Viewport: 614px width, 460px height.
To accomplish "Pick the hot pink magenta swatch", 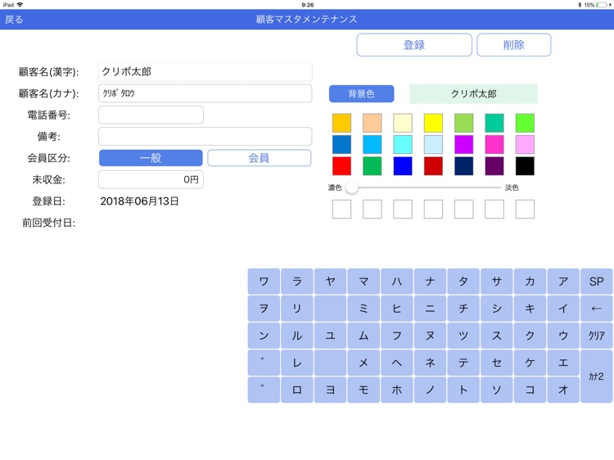I will [x=494, y=144].
